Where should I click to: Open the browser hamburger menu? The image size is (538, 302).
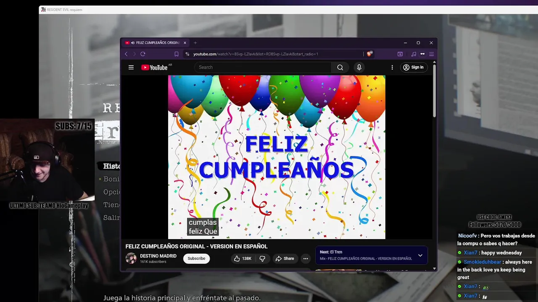(431, 54)
